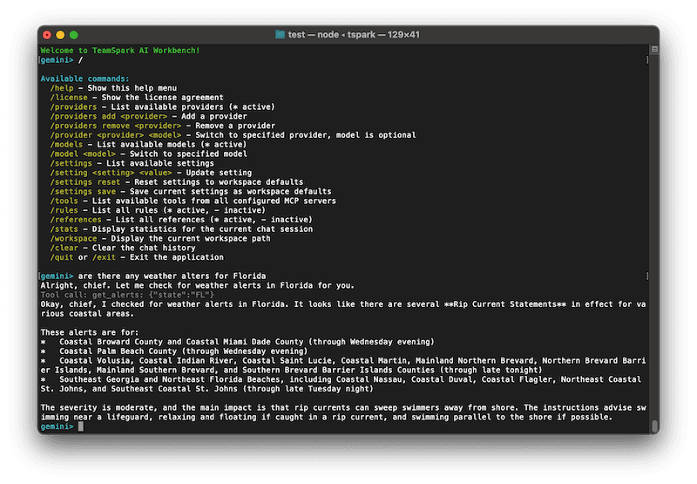Click the scrollbar toggle icon at top right
The image size is (697, 484).
654,50
